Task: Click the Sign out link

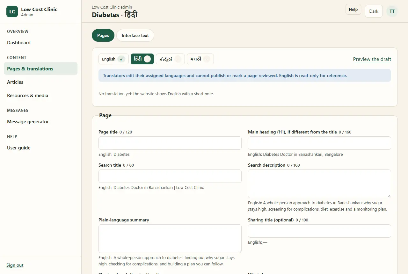Action: [15, 265]
